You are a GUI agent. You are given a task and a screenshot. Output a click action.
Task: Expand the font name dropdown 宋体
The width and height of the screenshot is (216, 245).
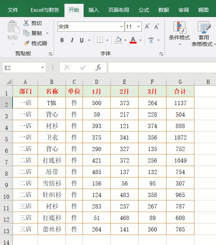[122, 27]
